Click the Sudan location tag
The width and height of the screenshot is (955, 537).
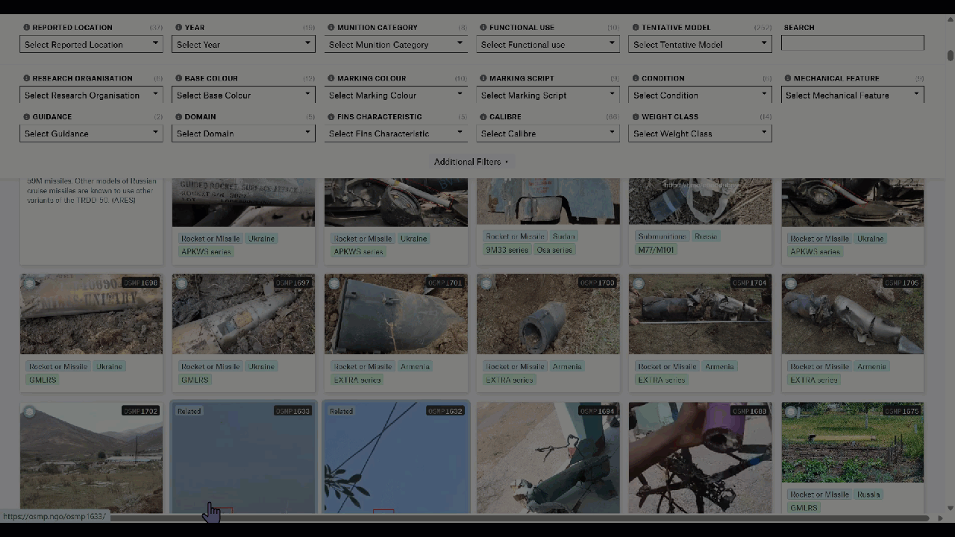(x=563, y=236)
